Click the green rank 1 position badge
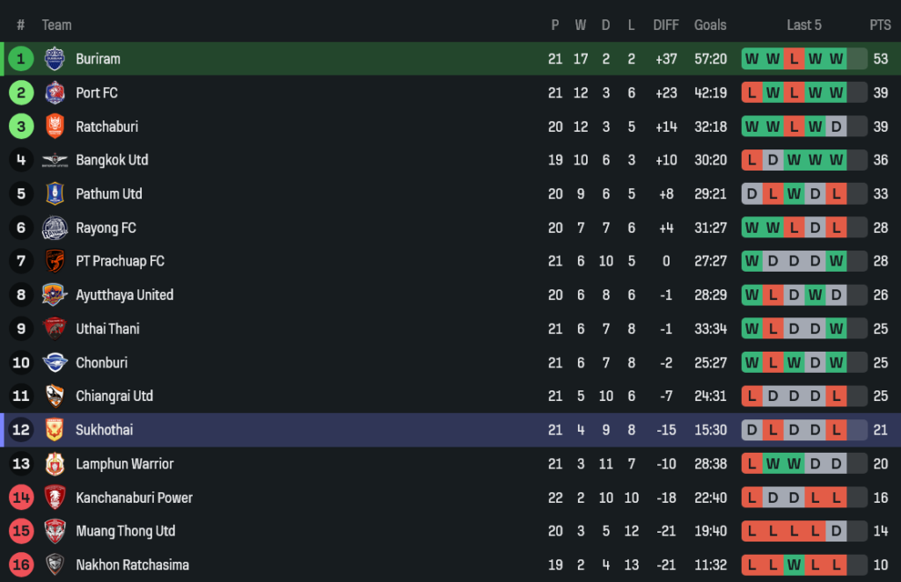The height and width of the screenshot is (582, 901). 21,59
